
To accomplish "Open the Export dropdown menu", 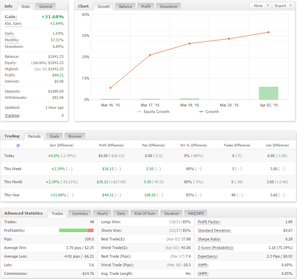I will pos(283,6).
